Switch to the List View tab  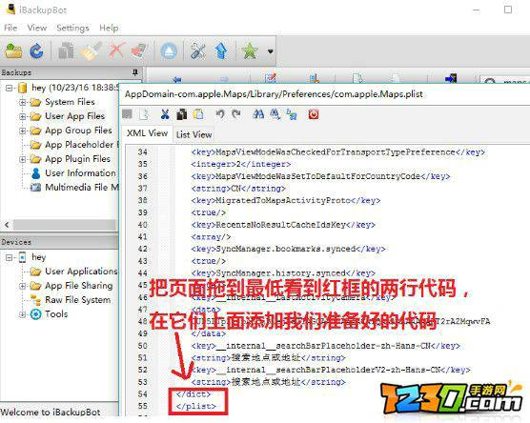194,134
